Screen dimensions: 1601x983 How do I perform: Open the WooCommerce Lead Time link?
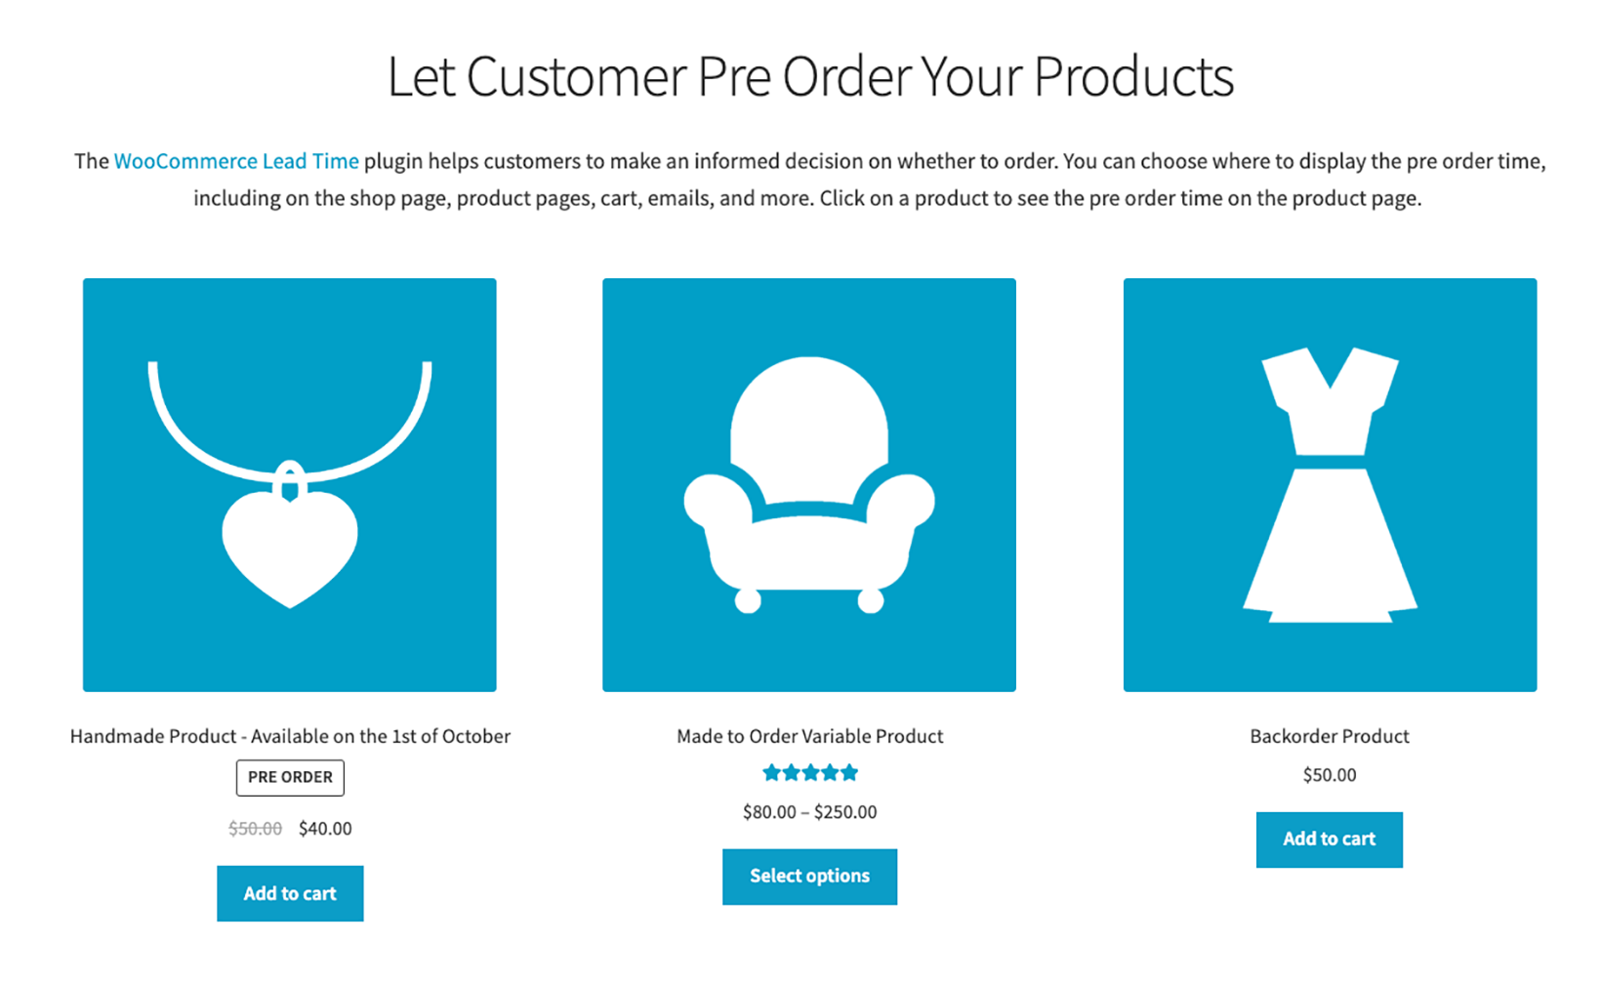click(x=235, y=160)
